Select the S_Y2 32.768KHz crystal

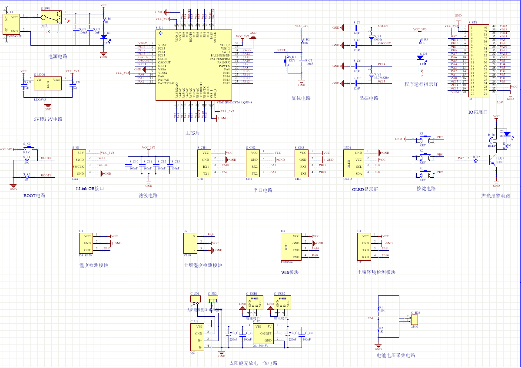[371, 75]
